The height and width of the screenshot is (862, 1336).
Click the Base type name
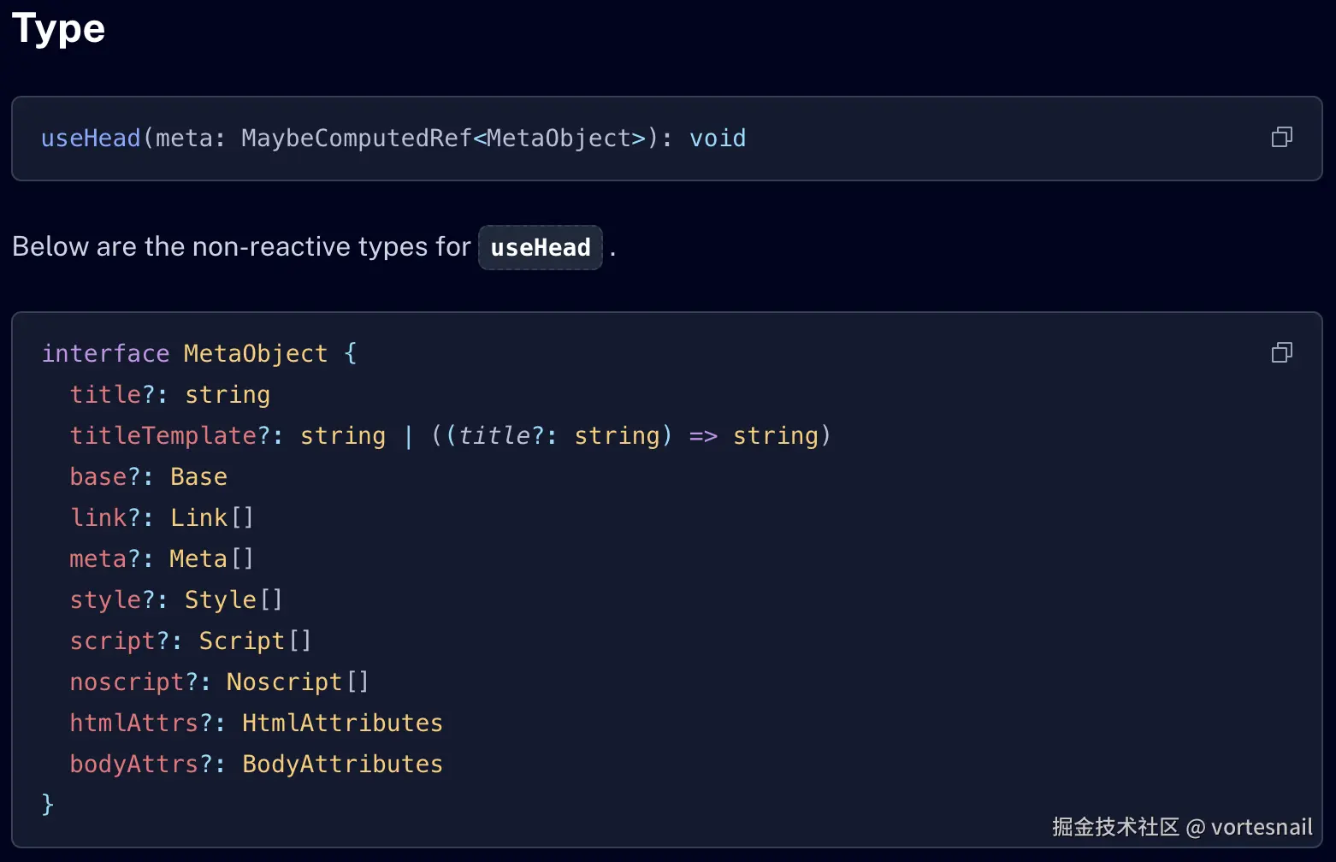coord(198,477)
